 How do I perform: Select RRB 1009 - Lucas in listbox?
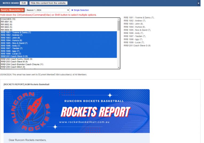(x=59, y=54)
